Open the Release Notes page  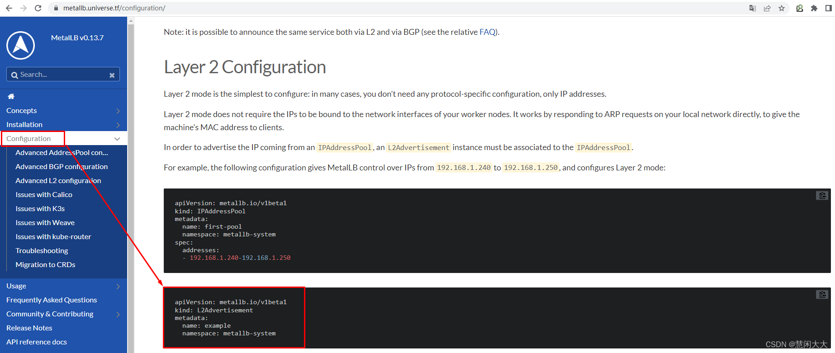(29, 328)
